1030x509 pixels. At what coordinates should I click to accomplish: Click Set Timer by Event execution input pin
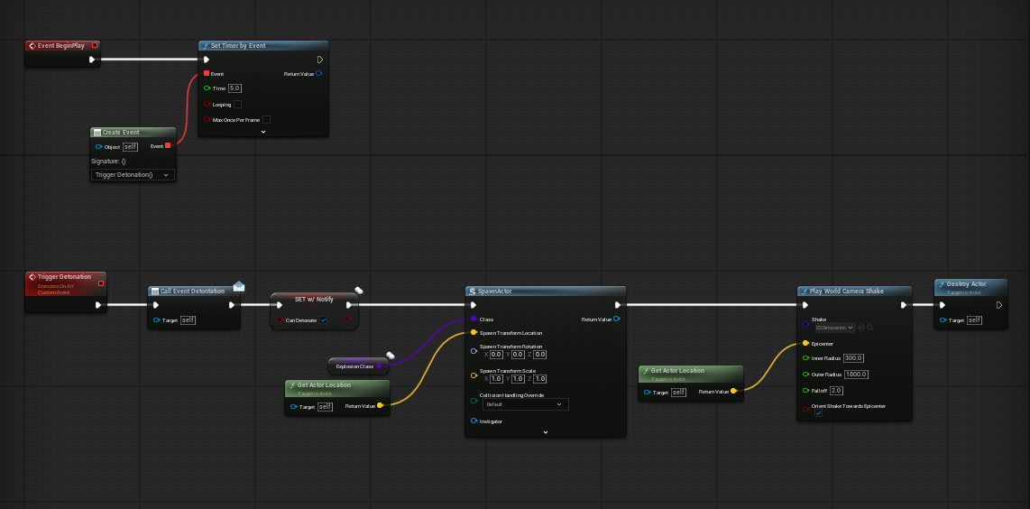pos(207,60)
